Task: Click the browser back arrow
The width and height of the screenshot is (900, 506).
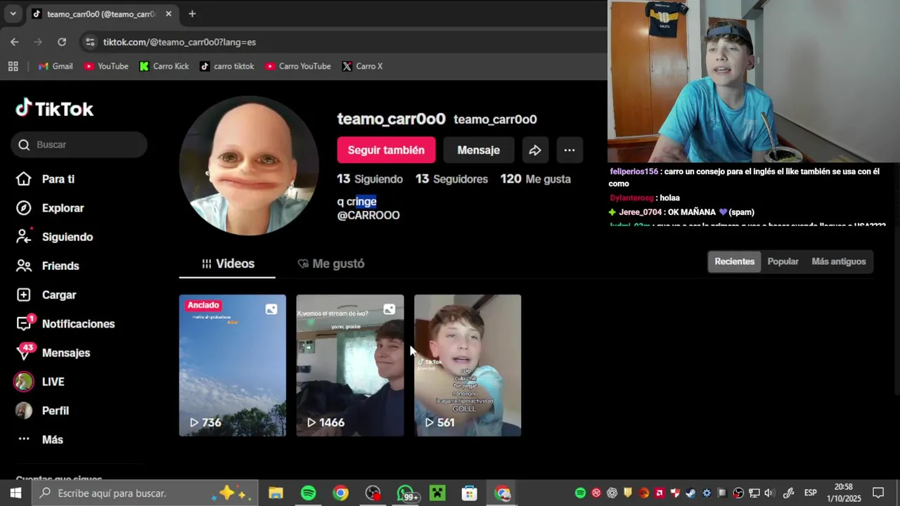Action: coord(14,42)
